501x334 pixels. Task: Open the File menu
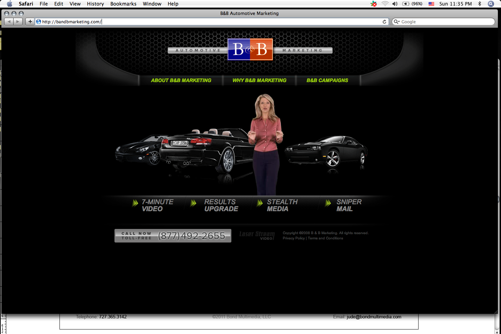[43, 4]
